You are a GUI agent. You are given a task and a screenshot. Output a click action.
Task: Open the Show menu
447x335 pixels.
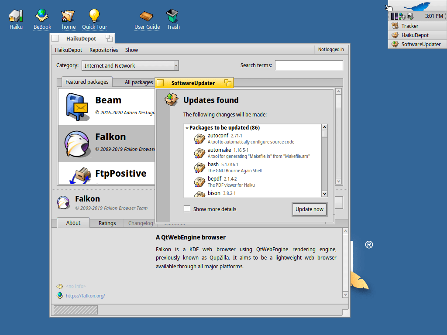tap(131, 50)
